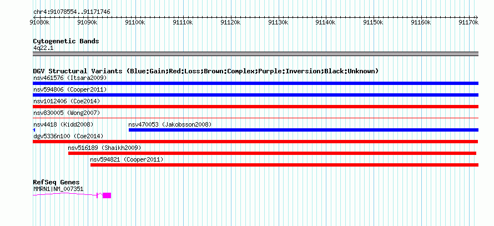Viewport: 494px width, 226px height.
Task: Select the blue nsv461576 gain bar
Action: (255, 83)
